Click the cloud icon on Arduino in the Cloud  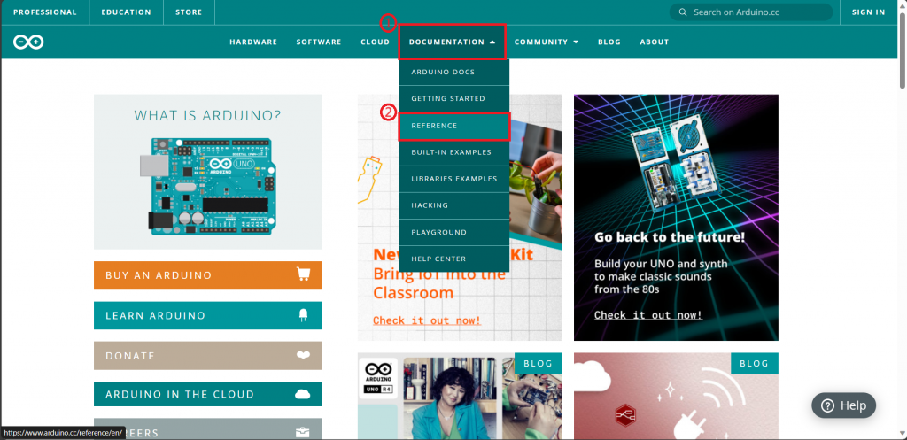tap(303, 394)
